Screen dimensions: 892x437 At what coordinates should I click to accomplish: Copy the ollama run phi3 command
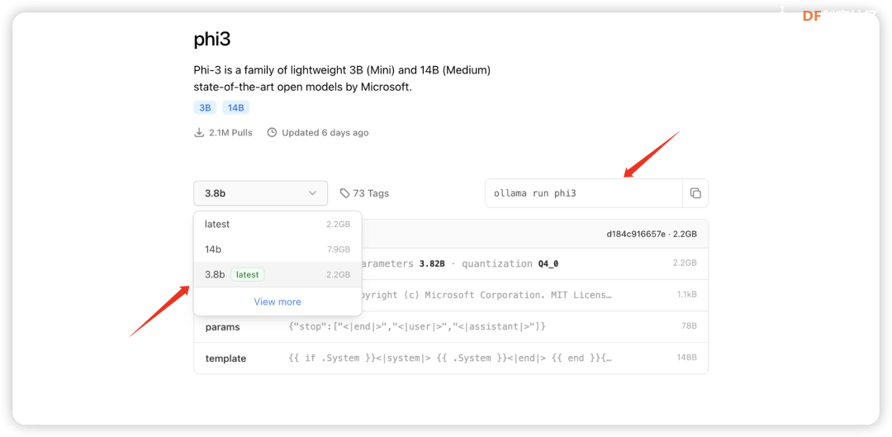pyautogui.click(x=695, y=193)
